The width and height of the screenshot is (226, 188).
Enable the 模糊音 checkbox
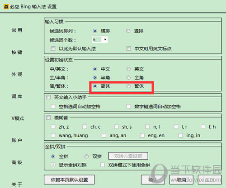click(48, 117)
